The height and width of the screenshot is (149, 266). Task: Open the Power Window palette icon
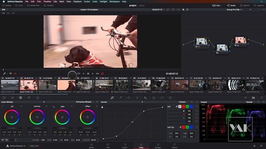tap(129, 98)
